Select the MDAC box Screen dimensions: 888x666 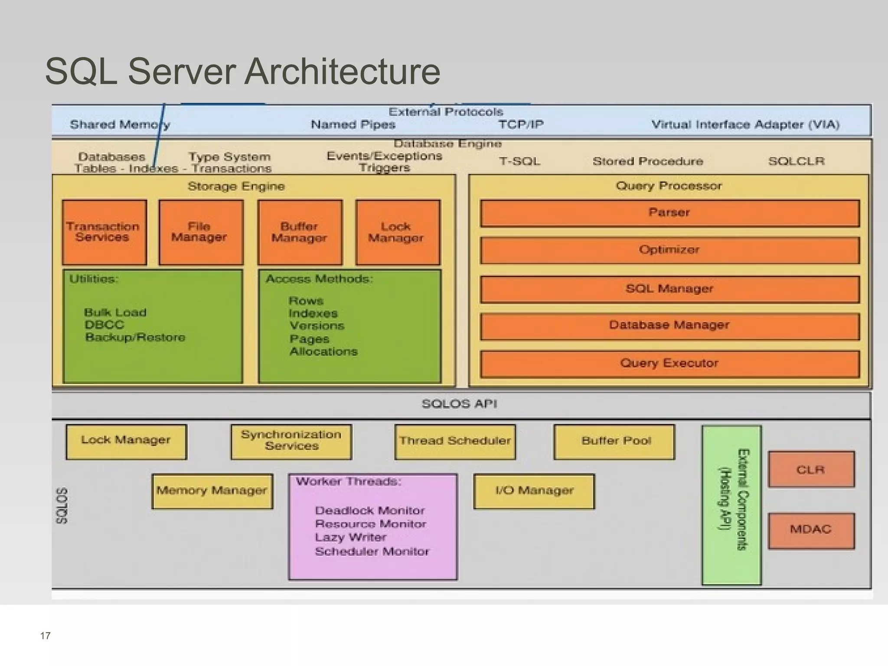(x=811, y=530)
